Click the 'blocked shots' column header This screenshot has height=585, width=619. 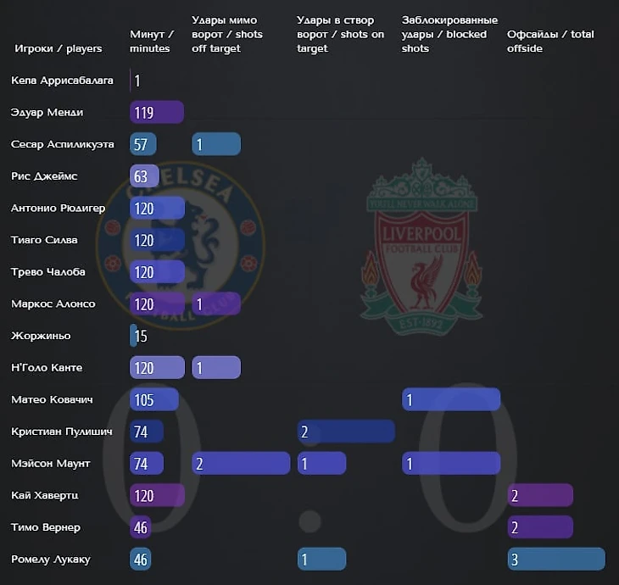(x=449, y=35)
